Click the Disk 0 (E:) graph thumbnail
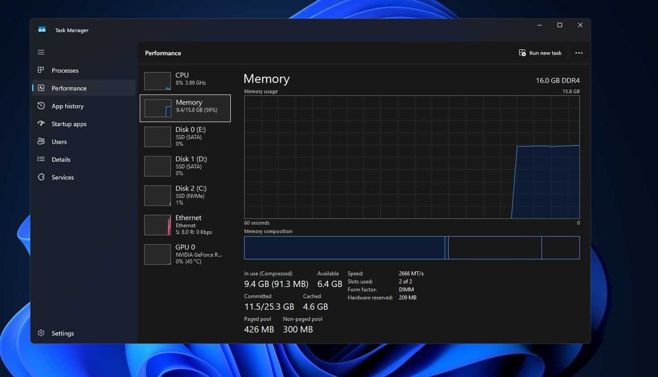 pyautogui.click(x=157, y=137)
